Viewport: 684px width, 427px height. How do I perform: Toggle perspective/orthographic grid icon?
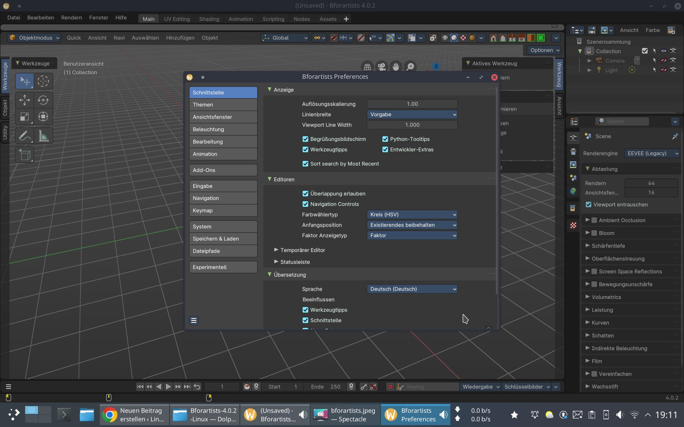click(367, 67)
